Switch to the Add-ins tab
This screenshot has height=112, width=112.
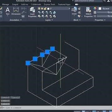[x=25, y=4]
